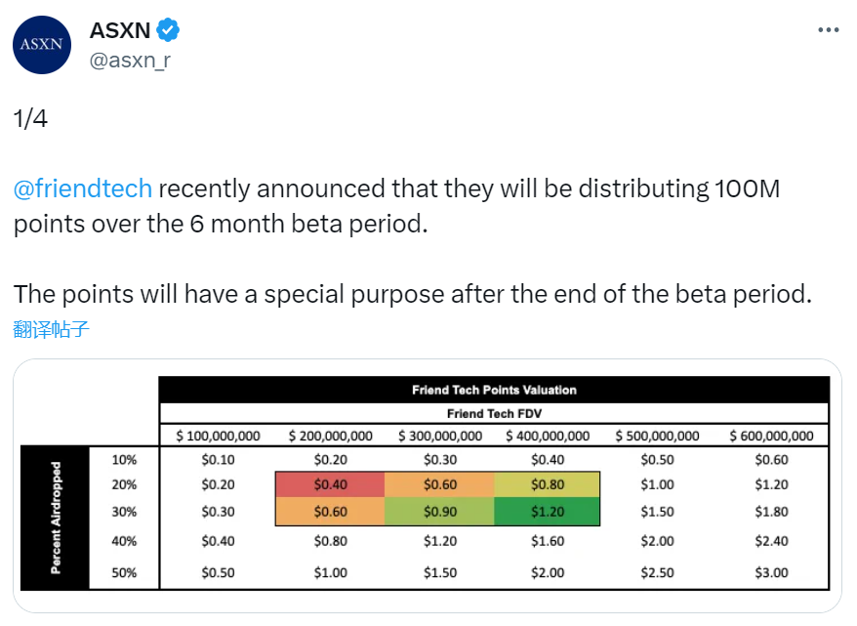Click the red $0.40 highlighted cell
Viewport: 857px width, 626px height.
pos(330,484)
